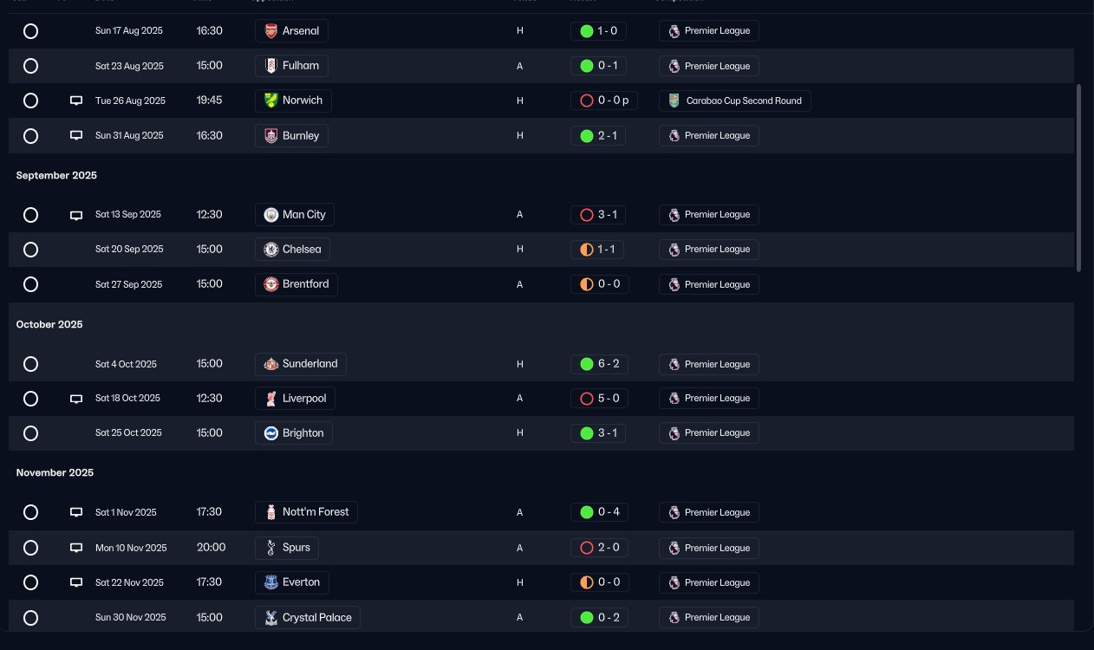Open the Brighton opposition button
Screen dimensions: 1094x650
[294, 432]
